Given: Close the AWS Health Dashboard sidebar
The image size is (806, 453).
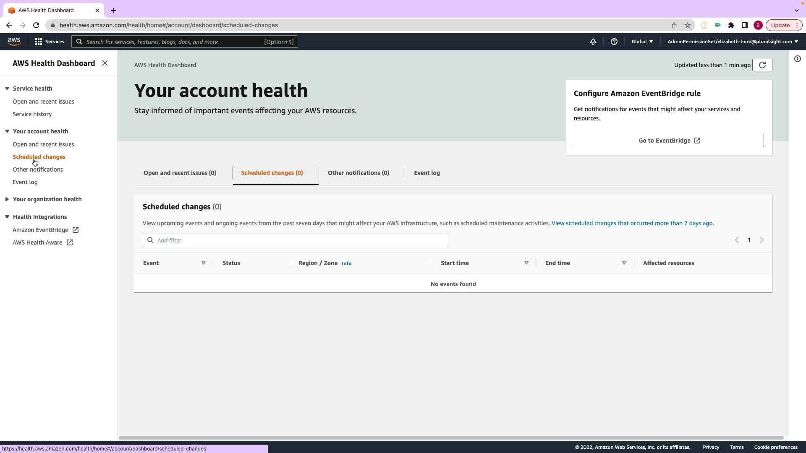Looking at the screenshot, I should [105, 63].
